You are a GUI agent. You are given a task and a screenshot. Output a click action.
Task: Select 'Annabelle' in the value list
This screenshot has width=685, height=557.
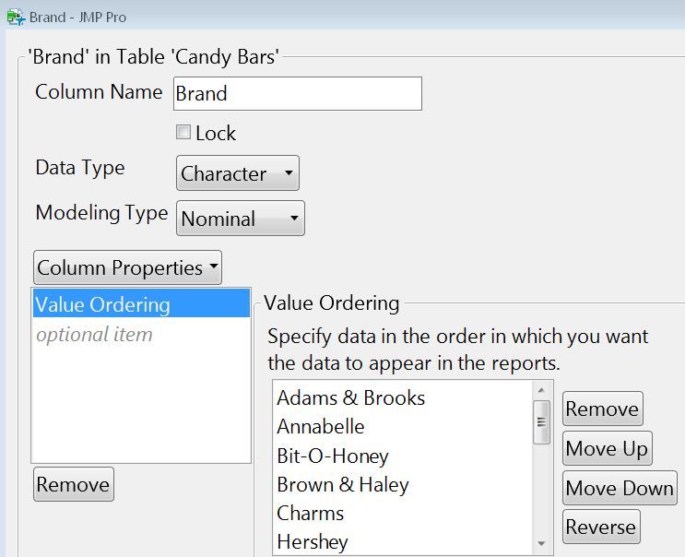click(402, 426)
